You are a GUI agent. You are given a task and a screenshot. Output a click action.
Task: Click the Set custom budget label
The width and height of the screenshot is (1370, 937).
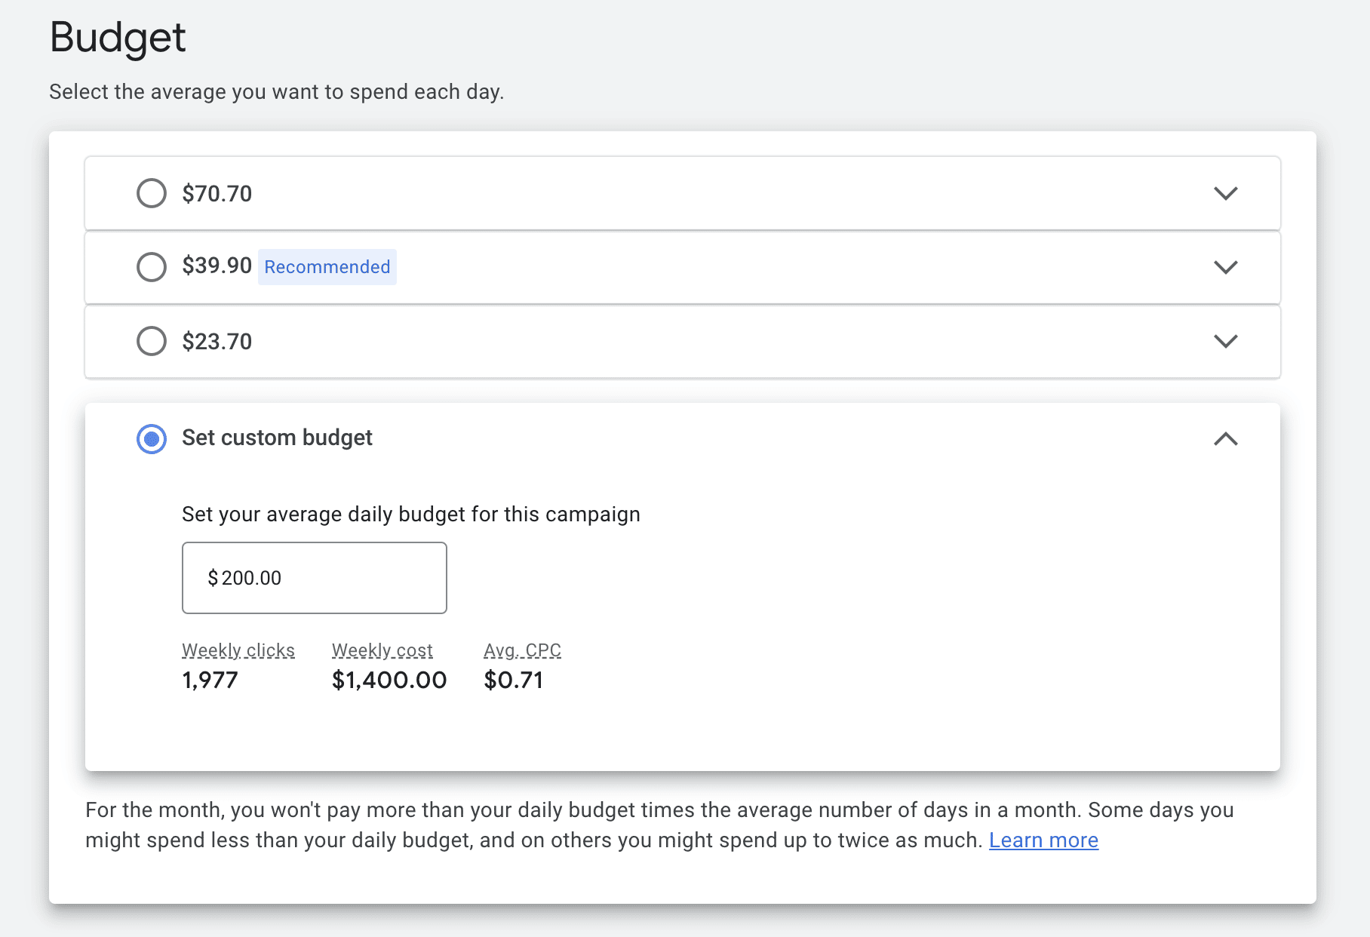[277, 438]
